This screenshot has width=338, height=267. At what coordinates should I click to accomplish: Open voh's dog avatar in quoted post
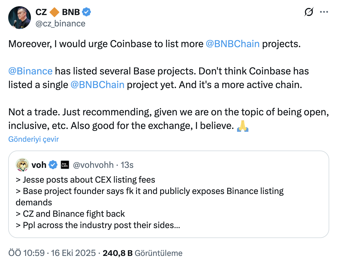point(22,165)
